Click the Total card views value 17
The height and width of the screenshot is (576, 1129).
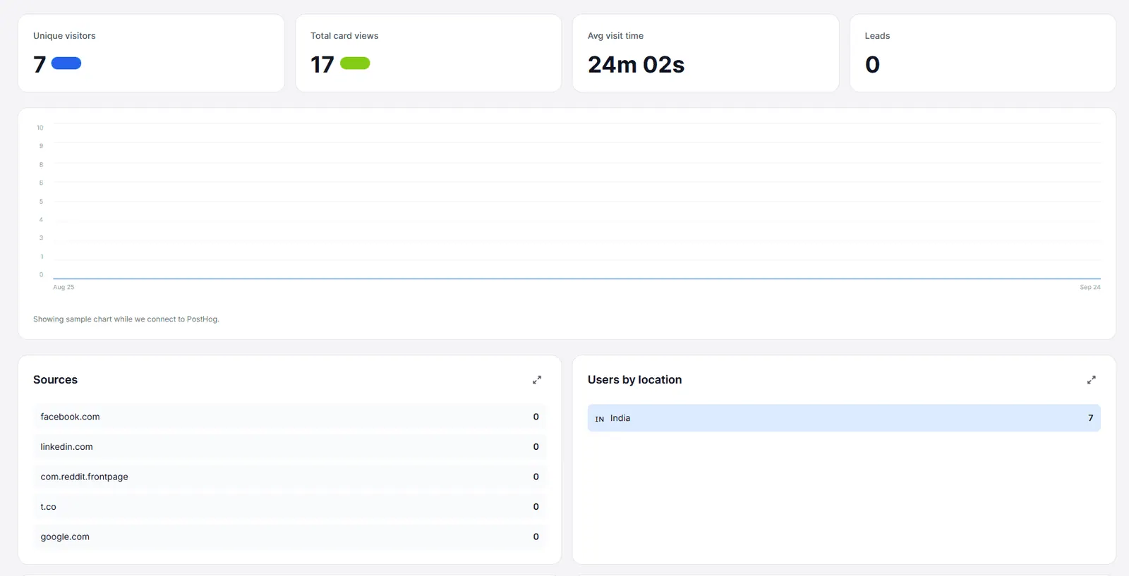[322, 65]
